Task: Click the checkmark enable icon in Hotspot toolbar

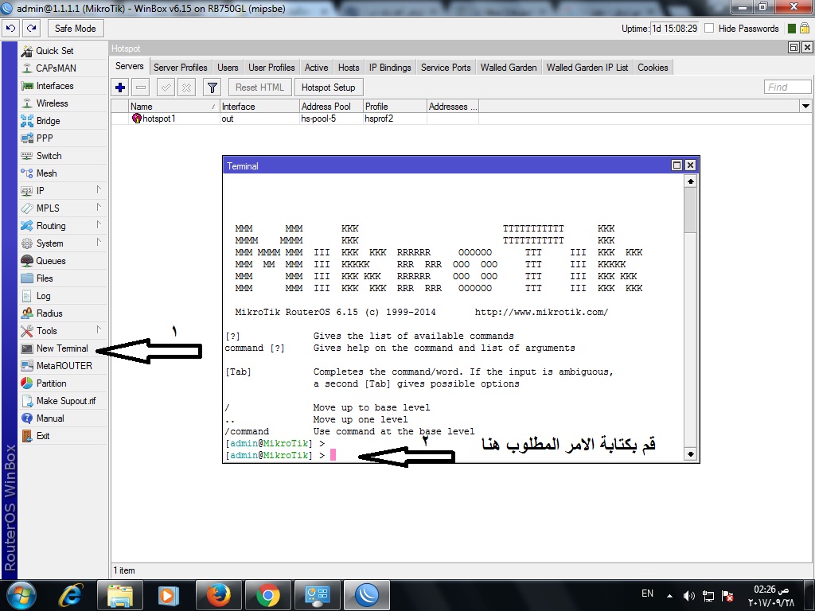Action: [x=166, y=88]
